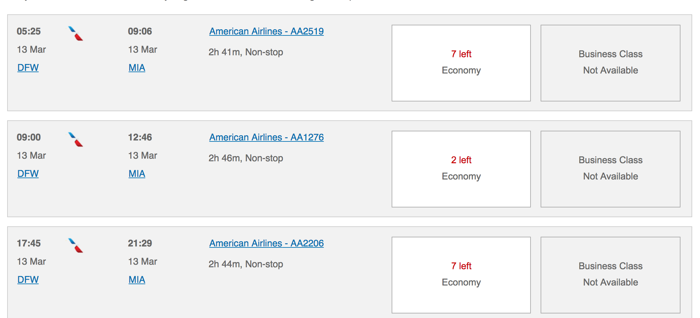Open the American Airlines - AA1276 flight link

(266, 137)
